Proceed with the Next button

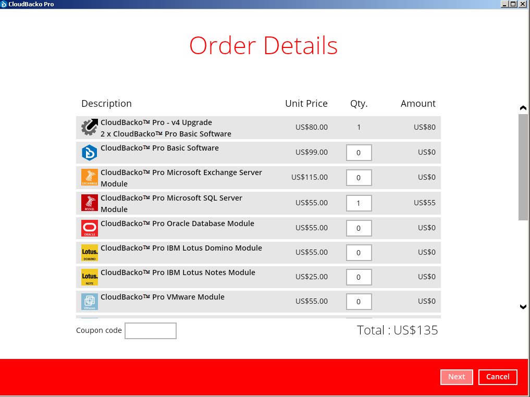coord(457,377)
